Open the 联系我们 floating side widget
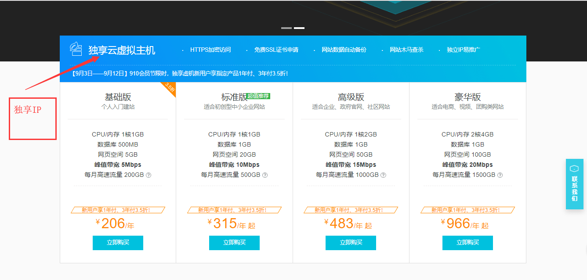Image resolution: width=587 pixels, height=280 pixels. 574,184
